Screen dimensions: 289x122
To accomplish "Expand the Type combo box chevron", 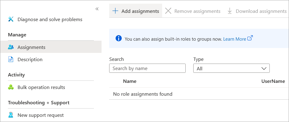I will (x=264, y=68).
